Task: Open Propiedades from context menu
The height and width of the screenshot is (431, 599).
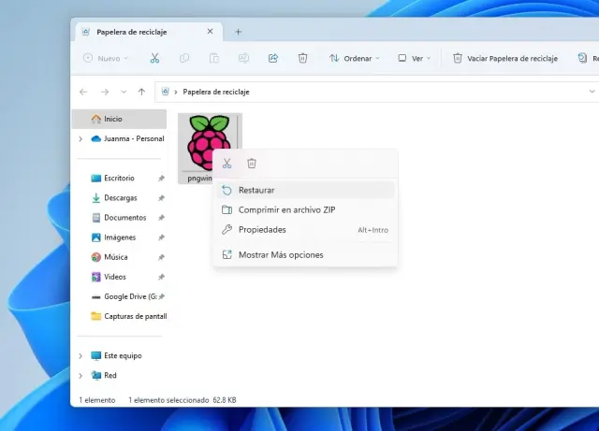Action: click(x=262, y=230)
